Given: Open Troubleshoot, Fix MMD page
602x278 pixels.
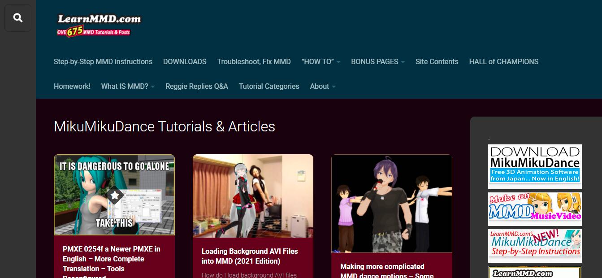Looking at the screenshot, I should click(x=254, y=61).
